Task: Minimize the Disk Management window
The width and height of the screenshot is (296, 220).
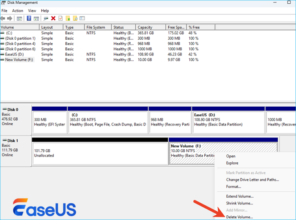Action: tap(275, 3)
